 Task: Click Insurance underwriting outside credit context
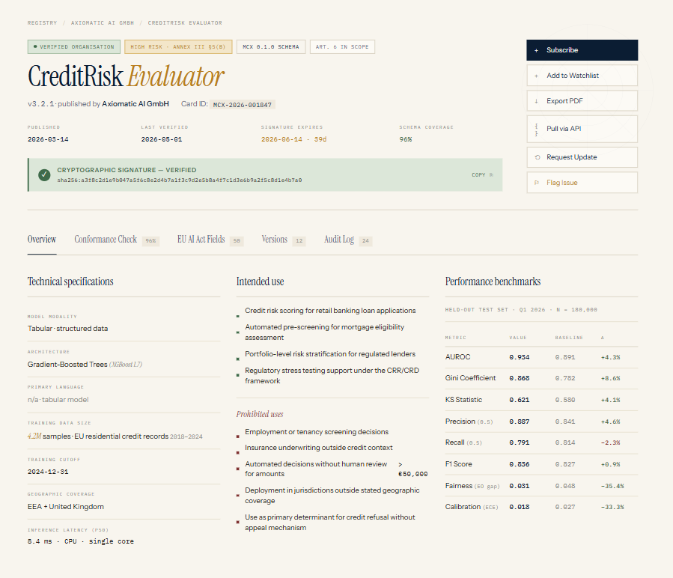coord(319,448)
